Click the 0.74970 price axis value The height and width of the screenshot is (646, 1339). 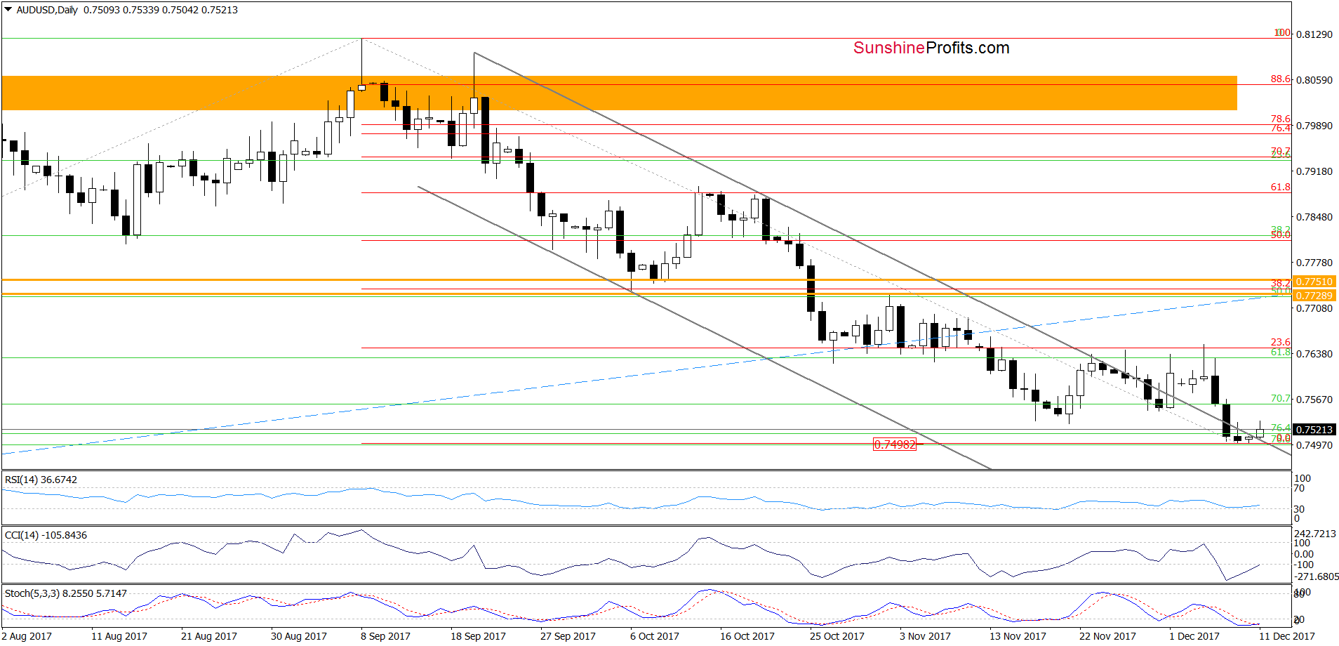pyautogui.click(x=1314, y=445)
